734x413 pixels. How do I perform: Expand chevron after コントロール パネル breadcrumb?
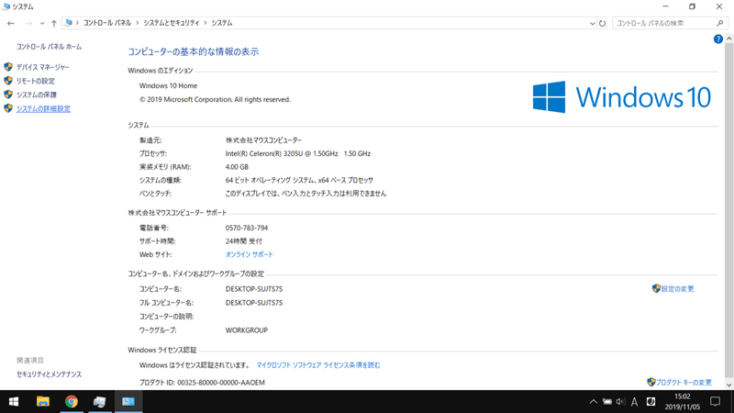tap(138, 23)
